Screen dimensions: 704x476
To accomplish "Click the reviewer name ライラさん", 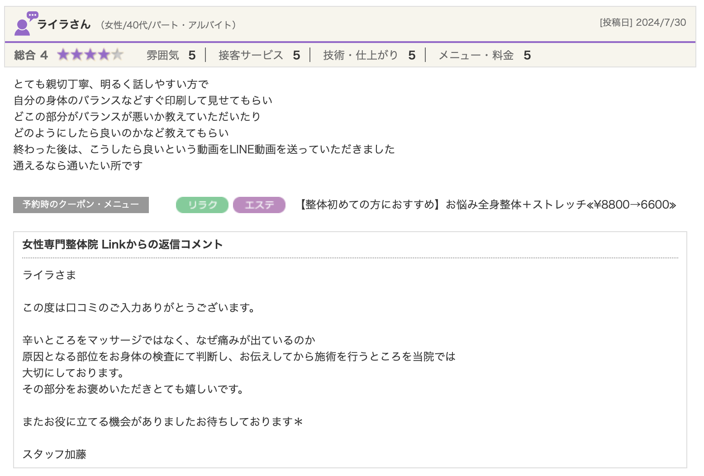I will pos(64,24).
